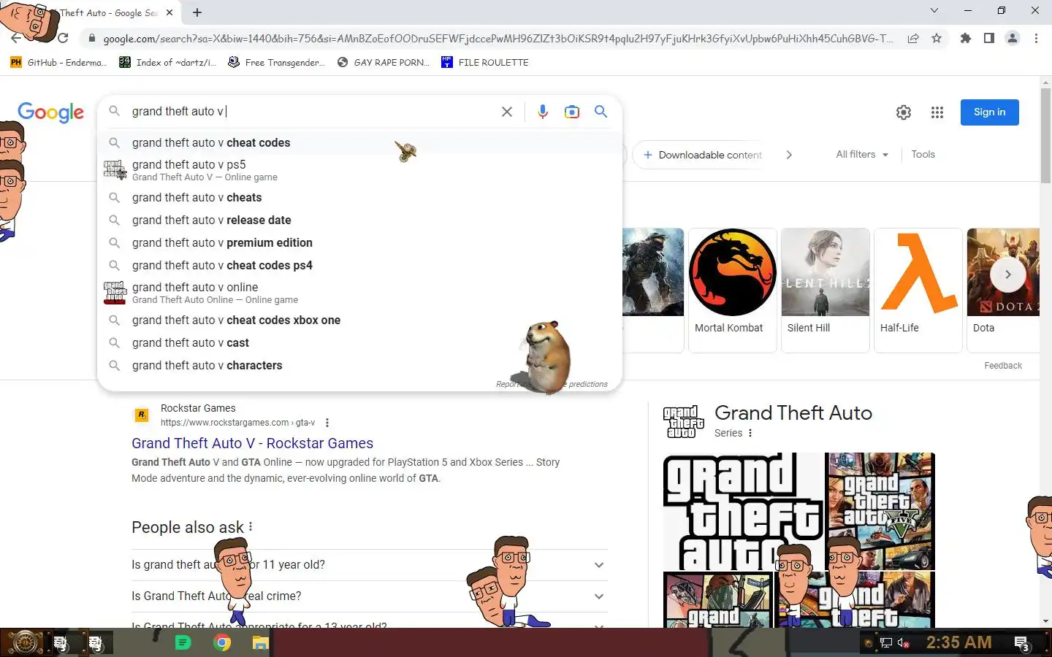Screen dimensions: 1052x657
Task: Open more options for Rockstar Games result
Action: pyautogui.click(x=327, y=423)
